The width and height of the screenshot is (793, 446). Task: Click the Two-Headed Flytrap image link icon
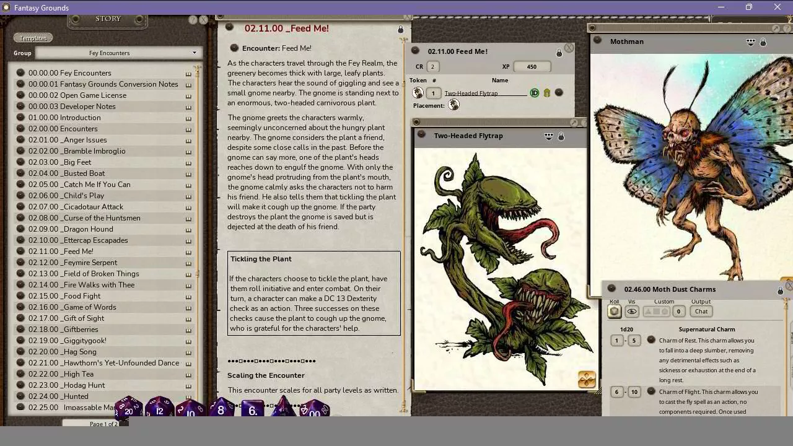click(x=421, y=134)
